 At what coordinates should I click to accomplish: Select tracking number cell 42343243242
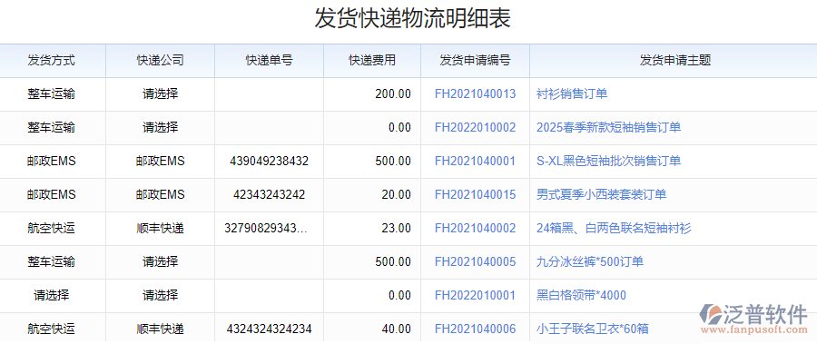coord(269,194)
